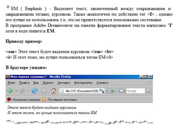Click the bold heading "В браузере увидим:"
The image size is (177, 132).
point(26,67)
